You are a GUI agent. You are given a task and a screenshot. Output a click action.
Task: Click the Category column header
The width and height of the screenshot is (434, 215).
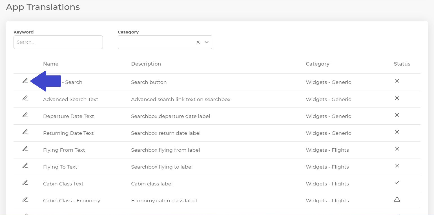pyautogui.click(x=318, y=64)
